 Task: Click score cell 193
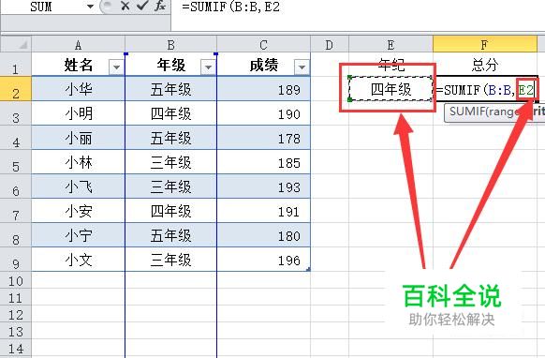pyautogui.click(x=263, y=186)
